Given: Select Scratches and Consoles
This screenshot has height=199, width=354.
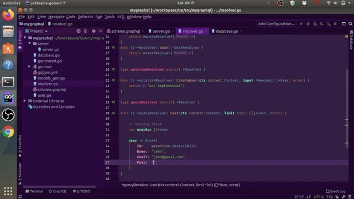Looking at the screenshot, I should point(54,107).
